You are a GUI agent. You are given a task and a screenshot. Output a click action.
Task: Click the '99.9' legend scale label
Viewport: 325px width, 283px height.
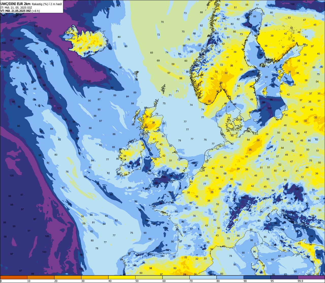tap(300, 281)
